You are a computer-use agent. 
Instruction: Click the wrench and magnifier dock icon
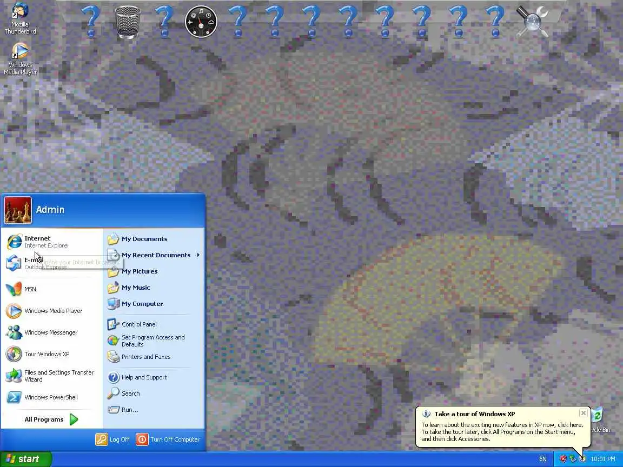532,22
